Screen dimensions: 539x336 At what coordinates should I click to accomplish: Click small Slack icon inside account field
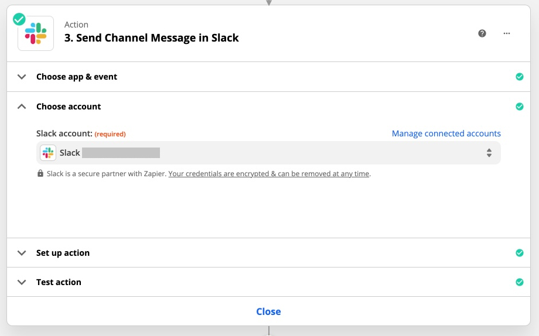pyautogui.click(x=48, y=153)
